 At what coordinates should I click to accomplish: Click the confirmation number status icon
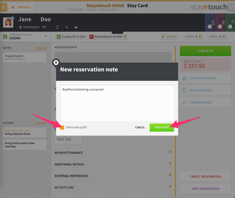click(5, 37)
